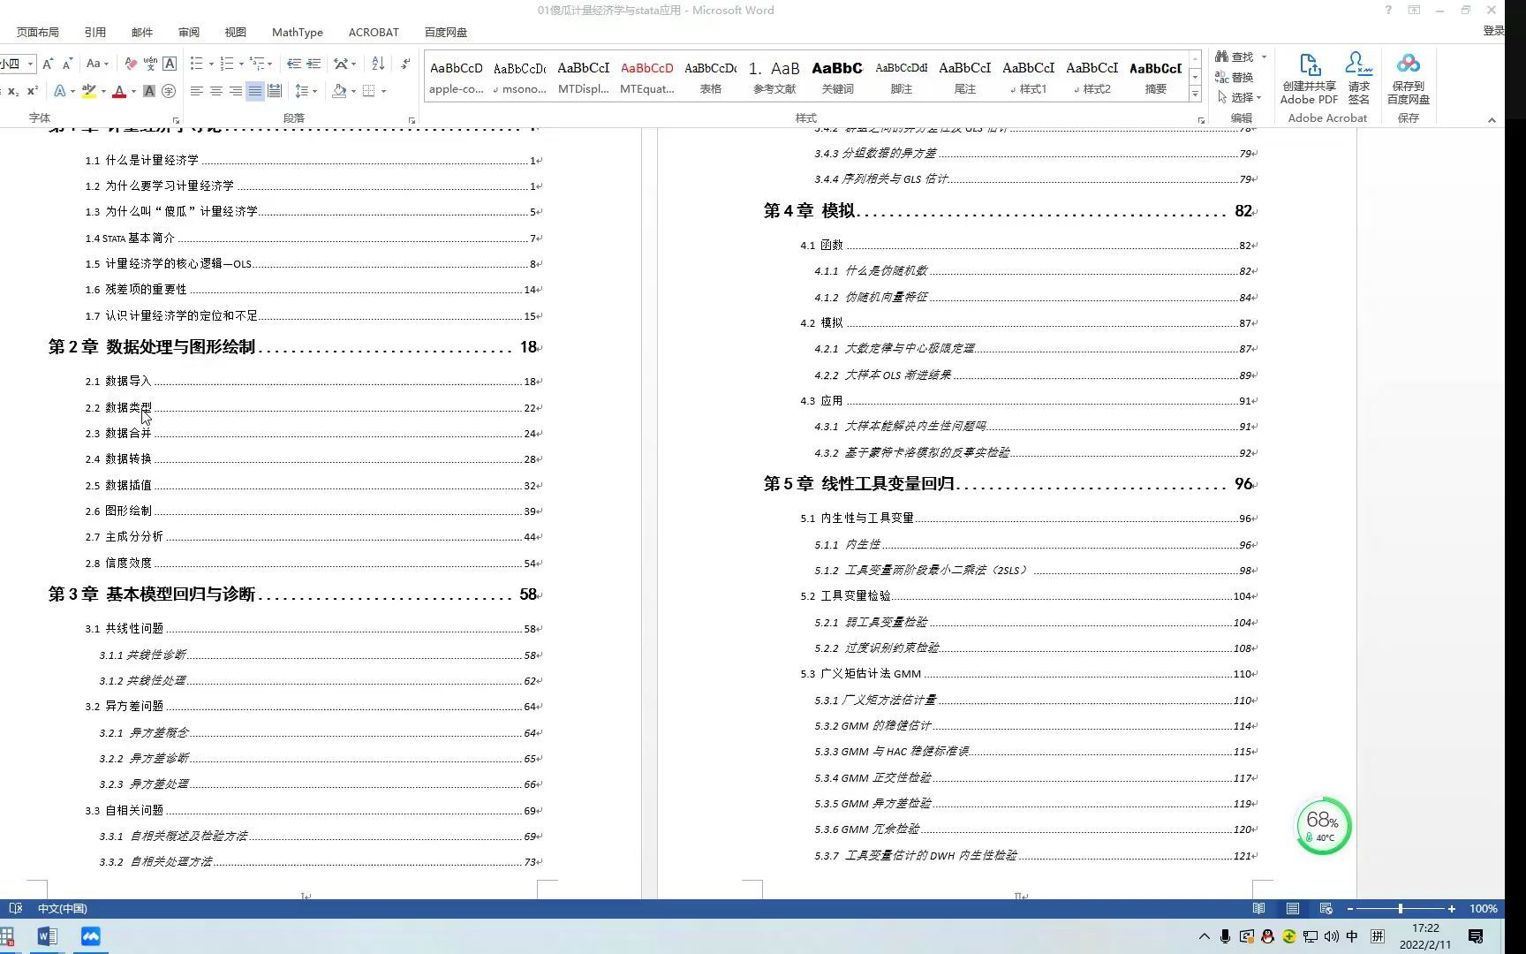Apply distributed alignment to the paragraph

275,91
